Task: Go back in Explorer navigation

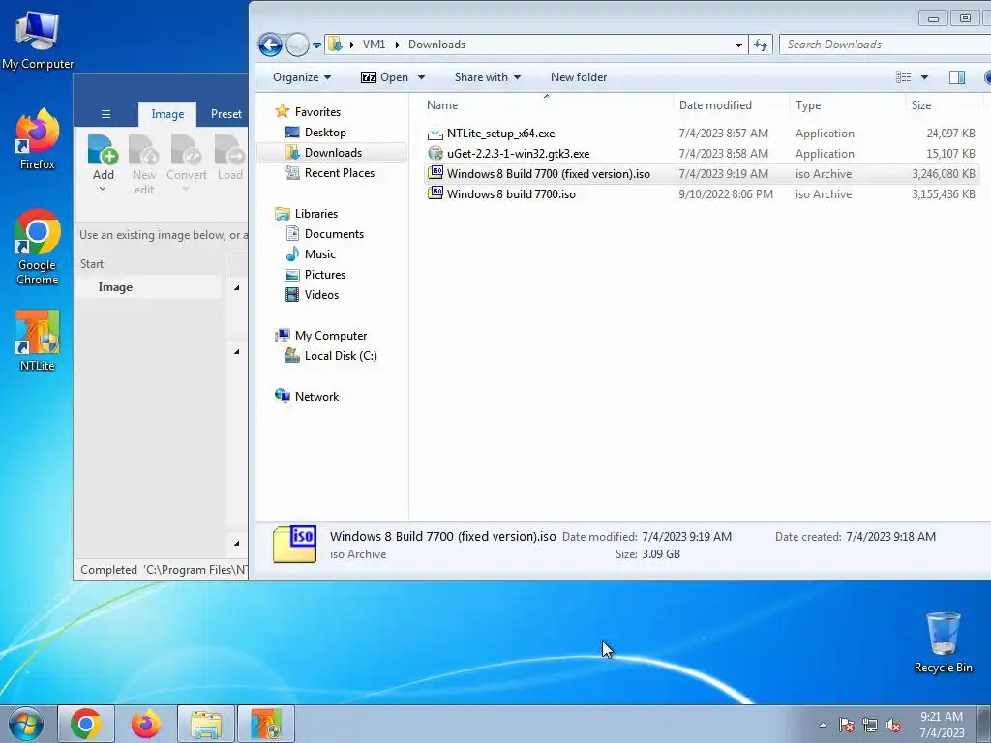Action: 270,45
